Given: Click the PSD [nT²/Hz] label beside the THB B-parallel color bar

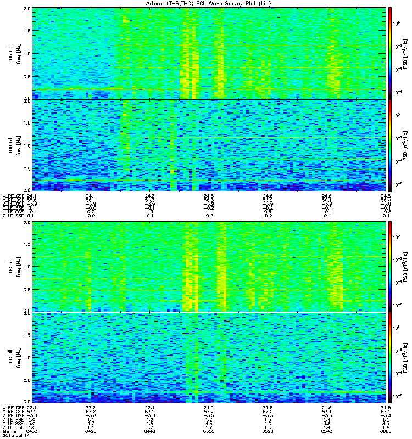Looking at the screenshot, I should coord(405,145).
